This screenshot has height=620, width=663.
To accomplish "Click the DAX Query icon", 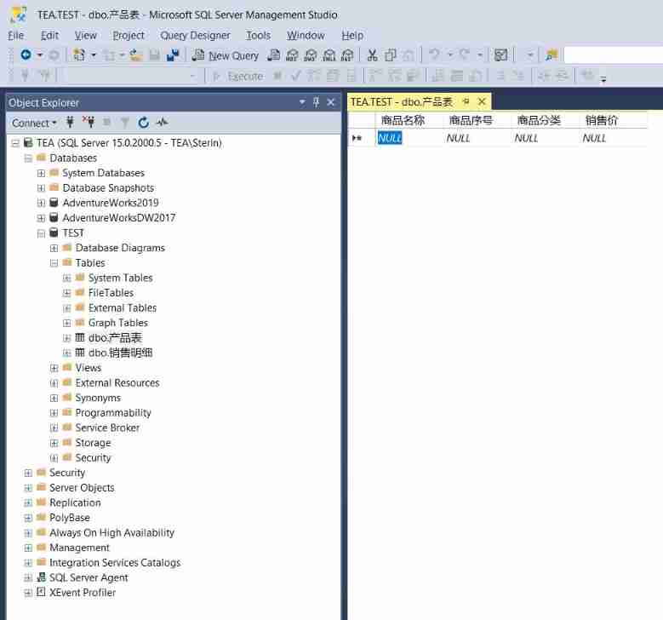I will 347,55.
